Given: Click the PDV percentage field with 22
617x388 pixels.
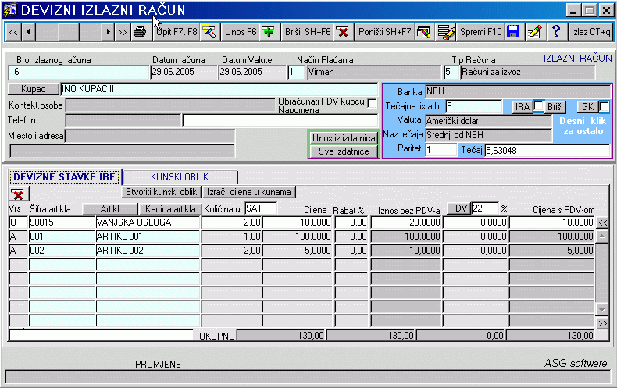Looking at the screenshot, I should (x=485, y=208).
